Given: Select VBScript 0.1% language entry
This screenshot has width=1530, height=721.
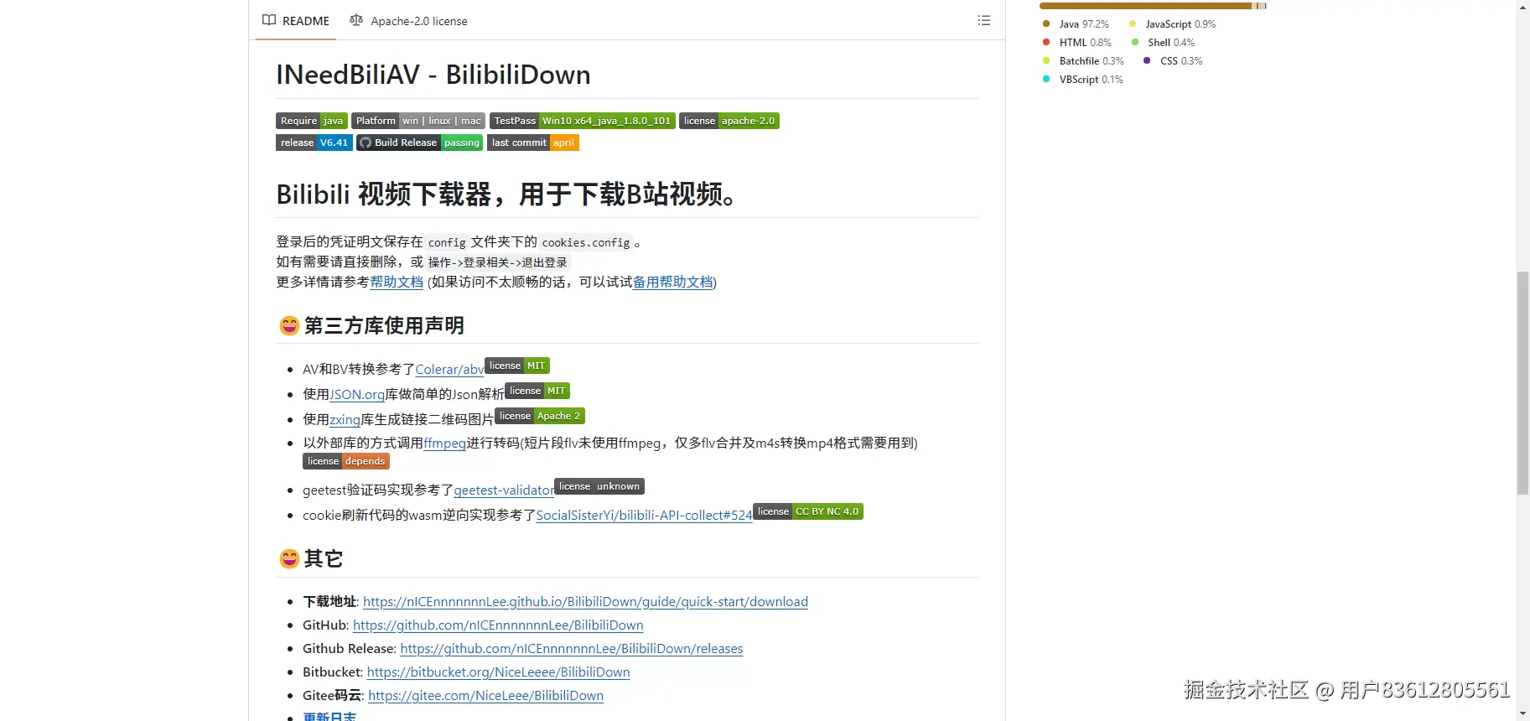Looking at the screenshot, I should [1083, 80].
